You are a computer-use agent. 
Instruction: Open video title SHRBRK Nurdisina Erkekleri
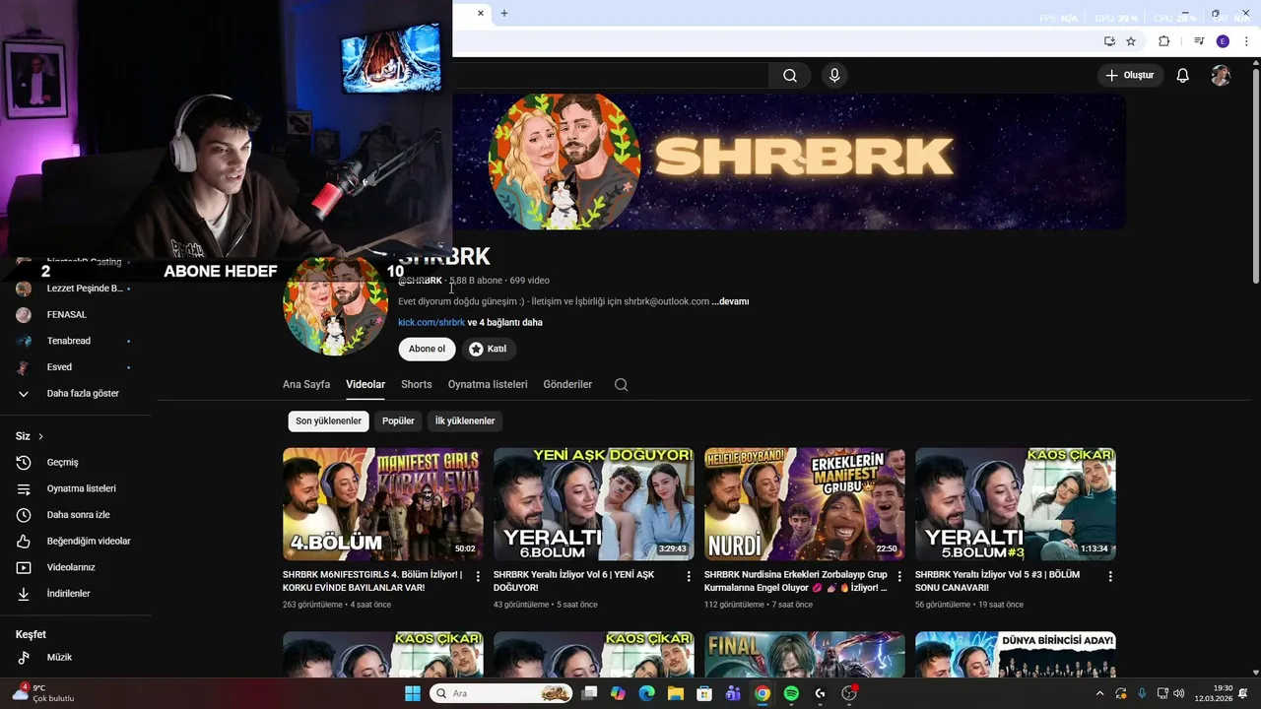pyautogui.click(x=796, y=581)
